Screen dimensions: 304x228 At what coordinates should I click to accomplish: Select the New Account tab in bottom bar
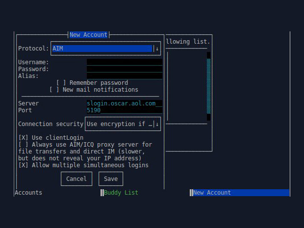(212, 193)
